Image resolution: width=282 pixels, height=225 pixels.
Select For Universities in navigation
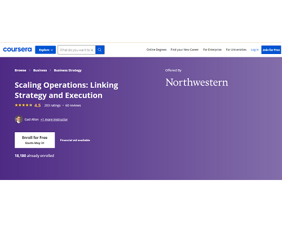tap(236, 49)
